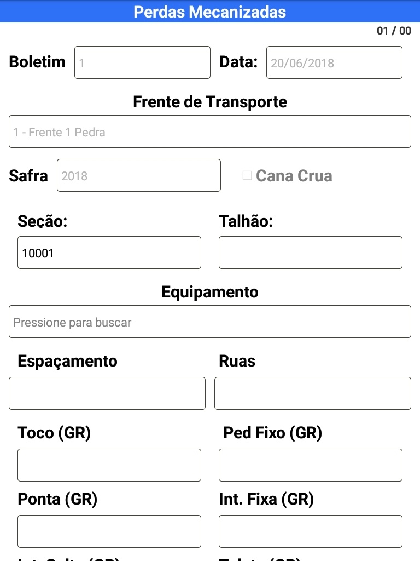
Task: Focus the Espaçamento input box
Action: click(107, 393)
